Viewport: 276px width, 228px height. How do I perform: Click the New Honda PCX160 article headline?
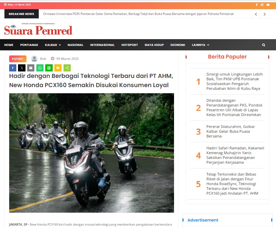[91, 81]
